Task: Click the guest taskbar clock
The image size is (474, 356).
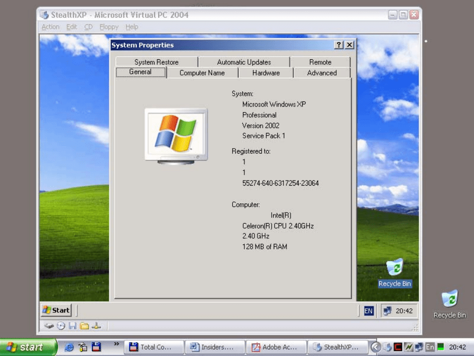Action: pyautogui.click(x=404, y=311)
